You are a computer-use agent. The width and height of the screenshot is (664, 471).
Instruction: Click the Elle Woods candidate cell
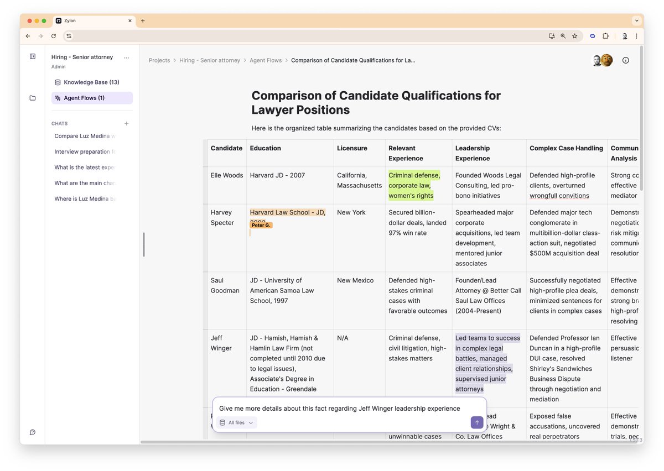pyautogui.click(x=227, y=185)
